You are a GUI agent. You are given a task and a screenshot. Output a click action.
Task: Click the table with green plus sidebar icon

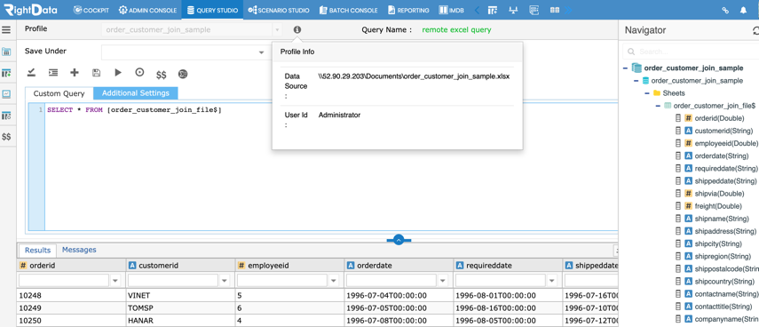point(6,73)
